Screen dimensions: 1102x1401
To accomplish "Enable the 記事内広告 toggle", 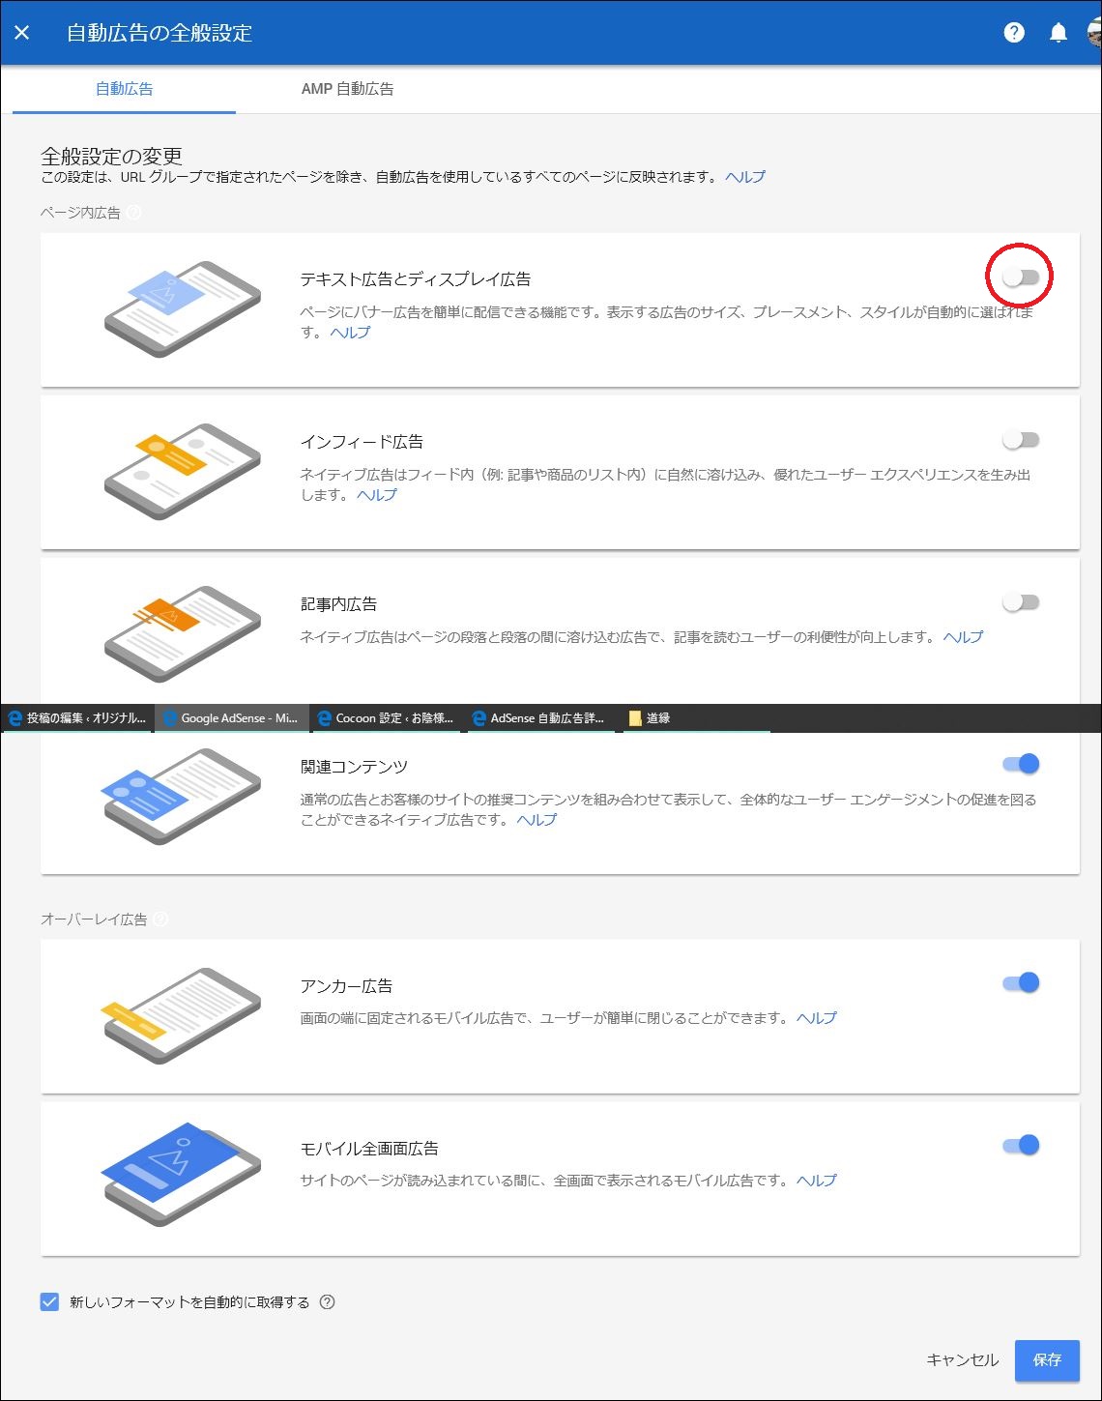I will click(1021, 602).
